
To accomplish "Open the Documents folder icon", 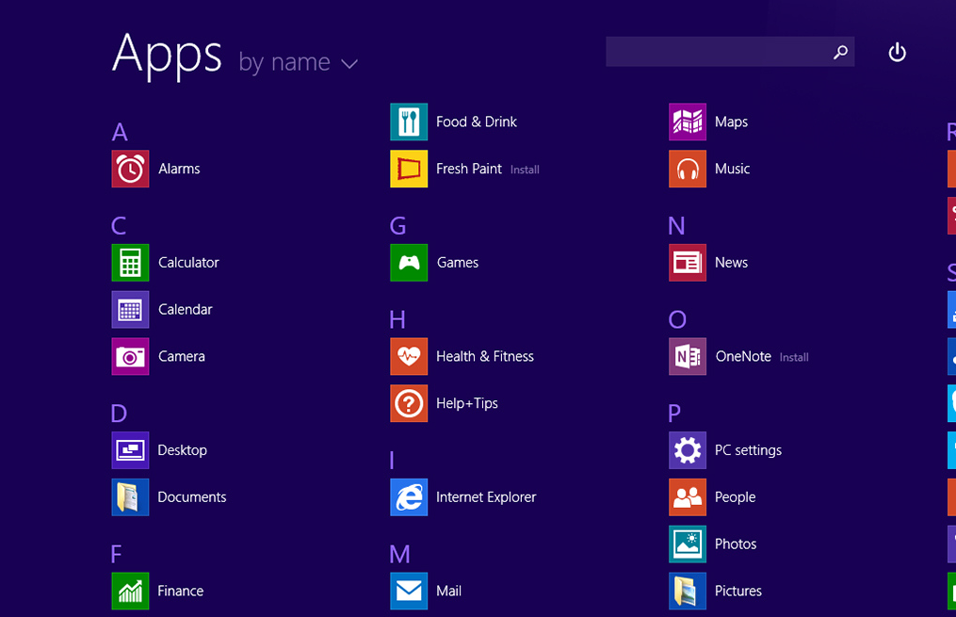I will tap(130, 497).
